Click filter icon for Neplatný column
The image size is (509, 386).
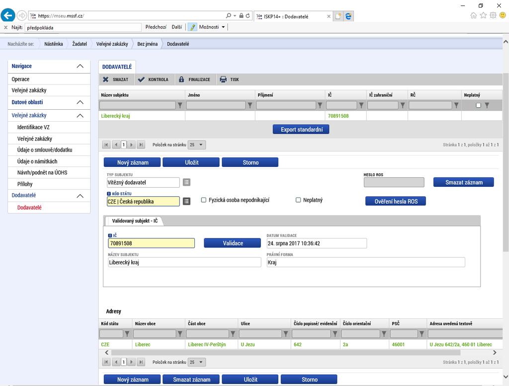pyautogui.click(x=487, y=105)
